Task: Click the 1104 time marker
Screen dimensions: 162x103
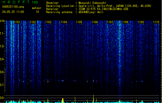Action: point(64,22)
